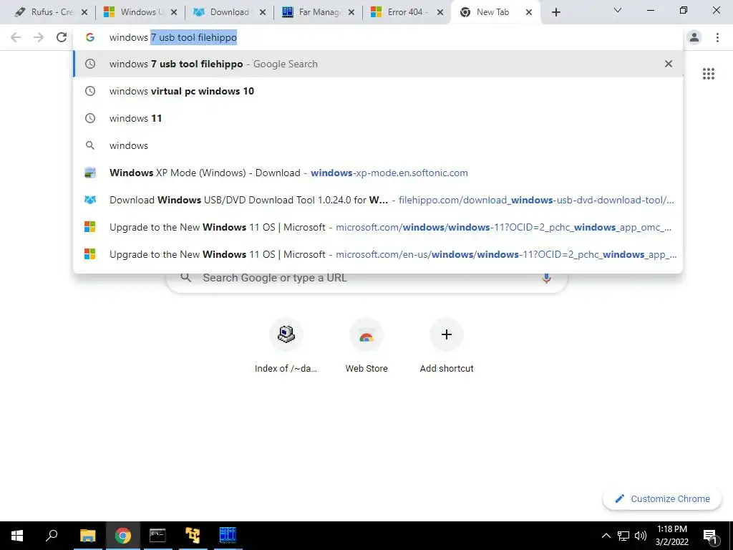Open the yellow network-tree app on taskbar
The image size is (733, 550).
pyautogui.click(x=193, y=536)
